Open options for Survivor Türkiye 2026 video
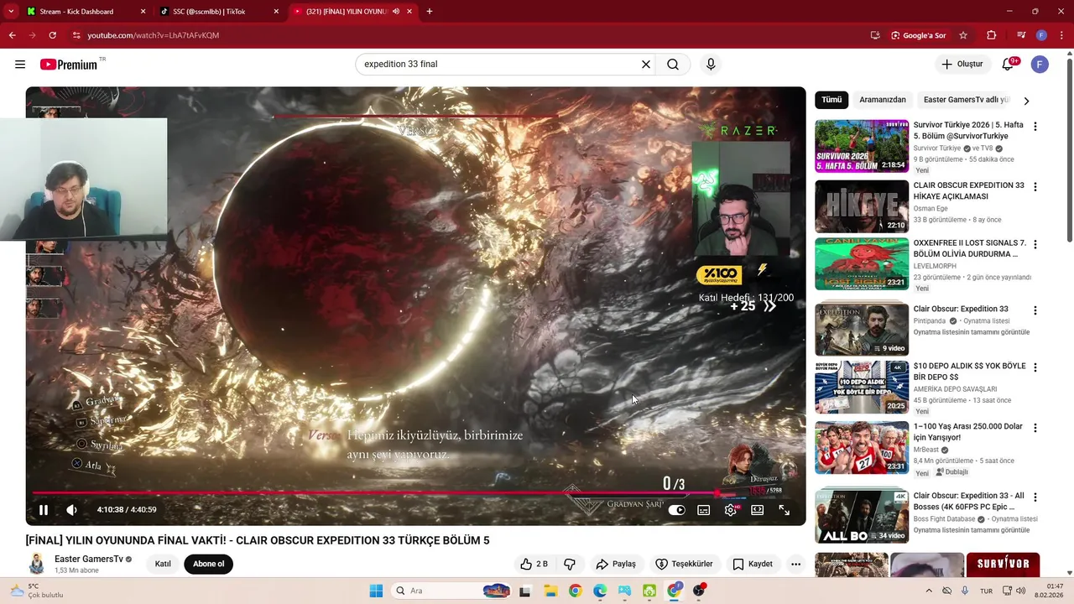The image size is (1074, 604). [x=1035, y=127]
